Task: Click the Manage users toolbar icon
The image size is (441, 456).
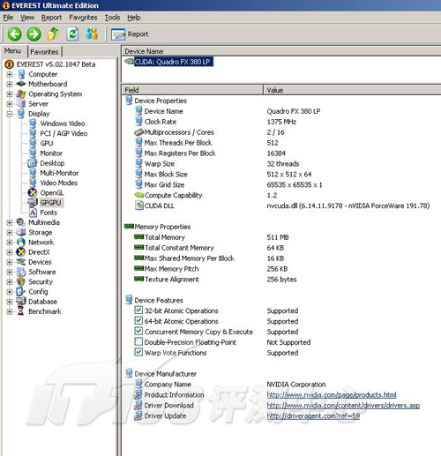Action: click(x=92, y=34)
